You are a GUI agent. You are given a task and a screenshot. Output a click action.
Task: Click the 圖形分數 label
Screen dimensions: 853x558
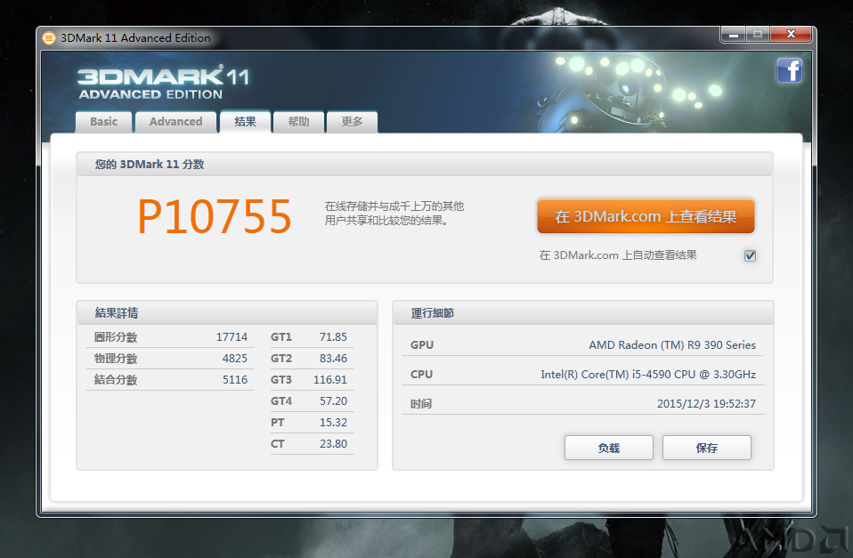point(116,337)
